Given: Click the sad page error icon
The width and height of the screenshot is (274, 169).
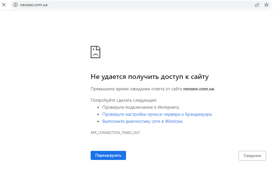Looking at the screenshot, I should coord(95,52).
